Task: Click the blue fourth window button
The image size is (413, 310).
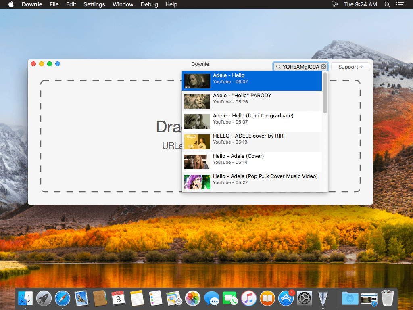Action: tap(58, 64)
